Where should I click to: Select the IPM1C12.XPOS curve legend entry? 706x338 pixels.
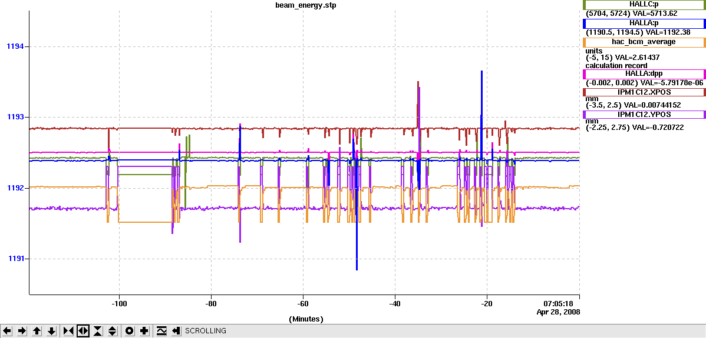click(x=644, y=92)
